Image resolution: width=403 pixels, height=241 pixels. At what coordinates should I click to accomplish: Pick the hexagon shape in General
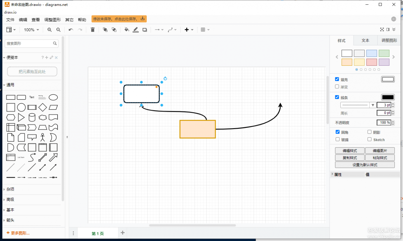[x=11, y=118]
